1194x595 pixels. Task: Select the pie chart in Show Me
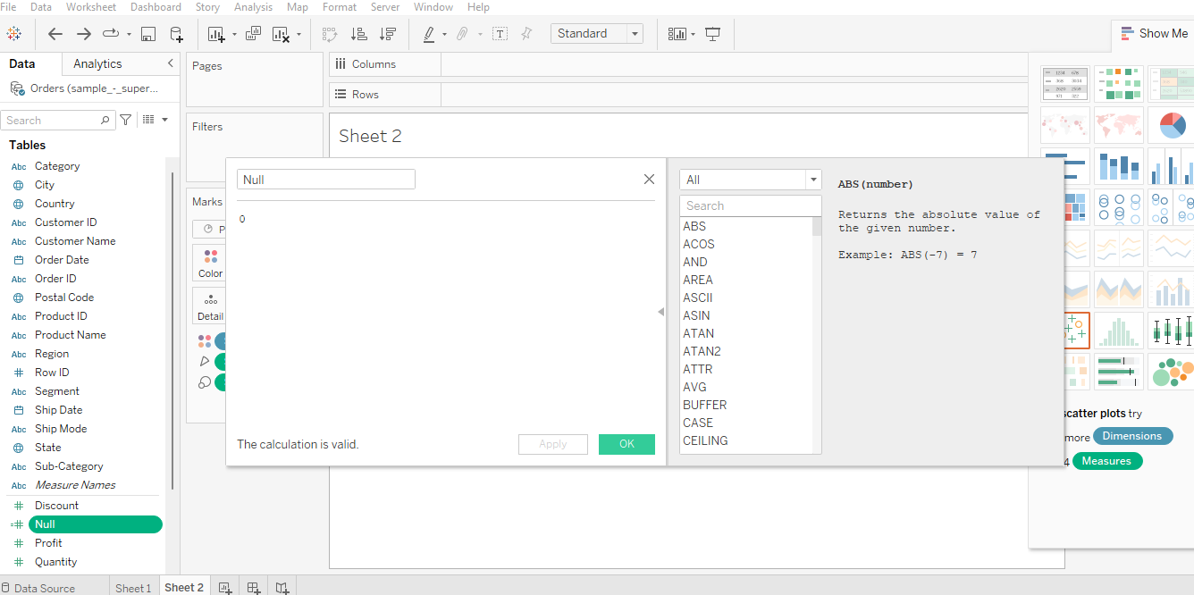click(1172, 125)
